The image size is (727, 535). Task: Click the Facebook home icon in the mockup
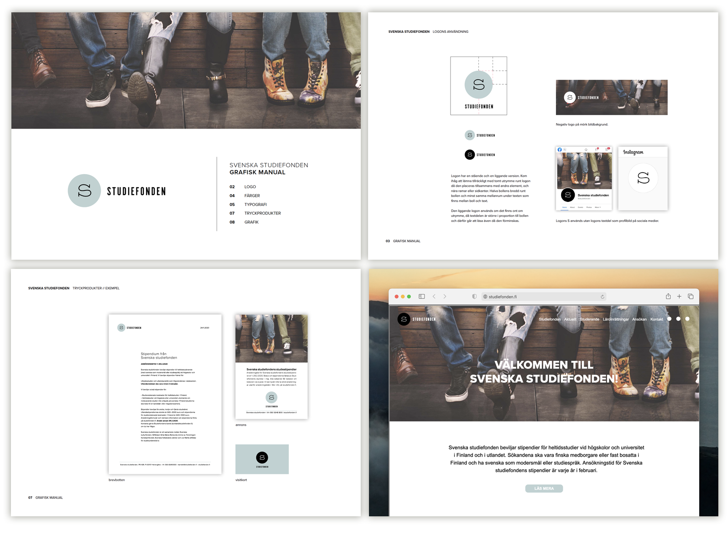tap(586, 150)
